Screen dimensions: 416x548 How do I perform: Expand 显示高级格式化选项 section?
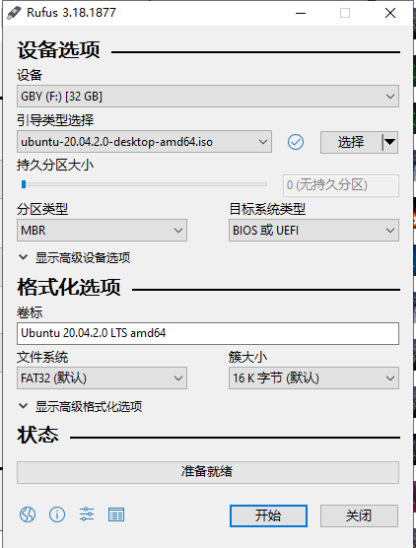point(81,406)
